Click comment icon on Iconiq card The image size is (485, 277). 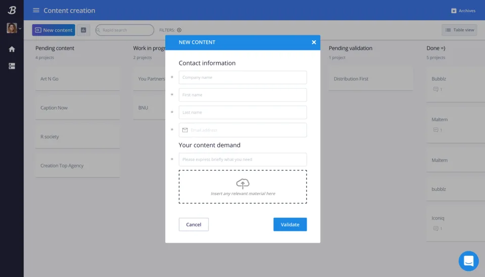[x=436, y=229]
